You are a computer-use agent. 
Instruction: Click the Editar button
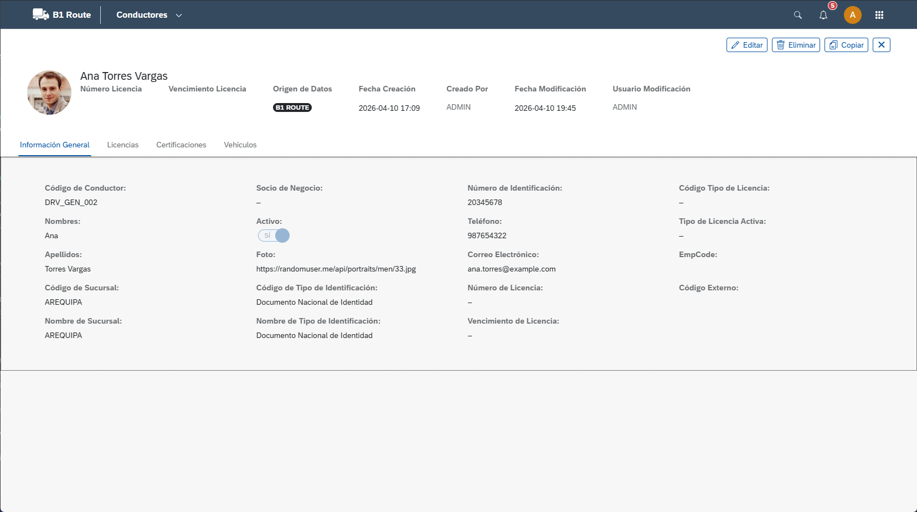[747, 45]
